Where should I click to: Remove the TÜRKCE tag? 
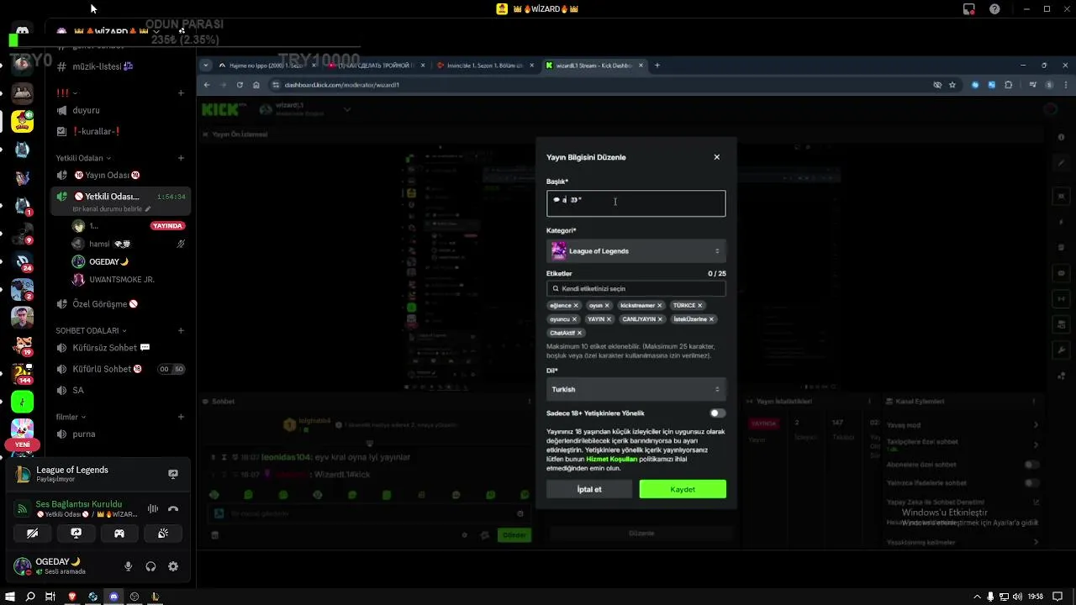[699, 306]
